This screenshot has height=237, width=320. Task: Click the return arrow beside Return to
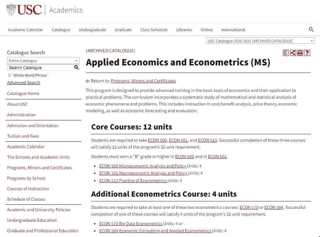coord(88,81)
